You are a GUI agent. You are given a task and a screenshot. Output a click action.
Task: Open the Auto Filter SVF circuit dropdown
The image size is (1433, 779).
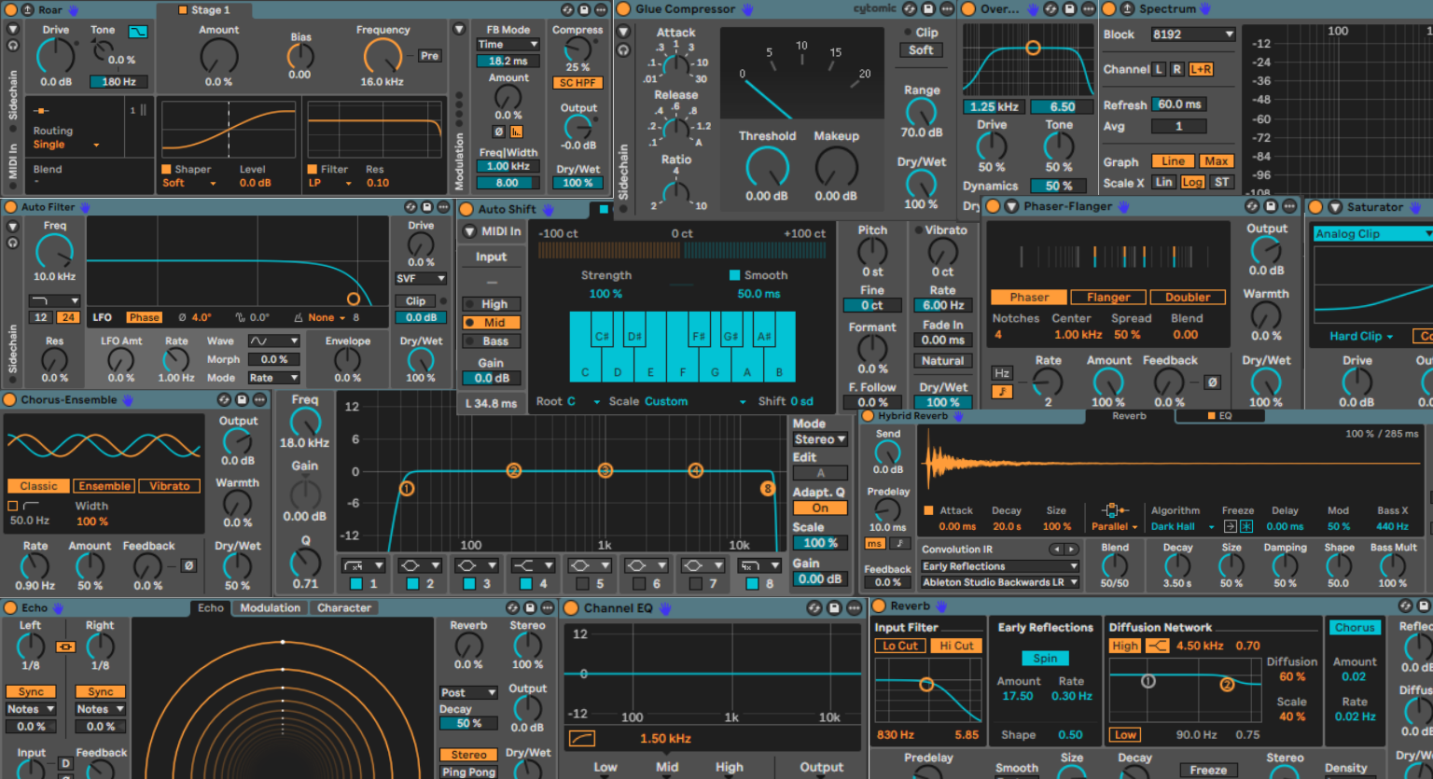[x=421, y=278]
